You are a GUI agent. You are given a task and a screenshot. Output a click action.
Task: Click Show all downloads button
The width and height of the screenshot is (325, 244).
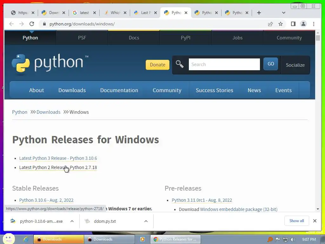tap(297, 221)
